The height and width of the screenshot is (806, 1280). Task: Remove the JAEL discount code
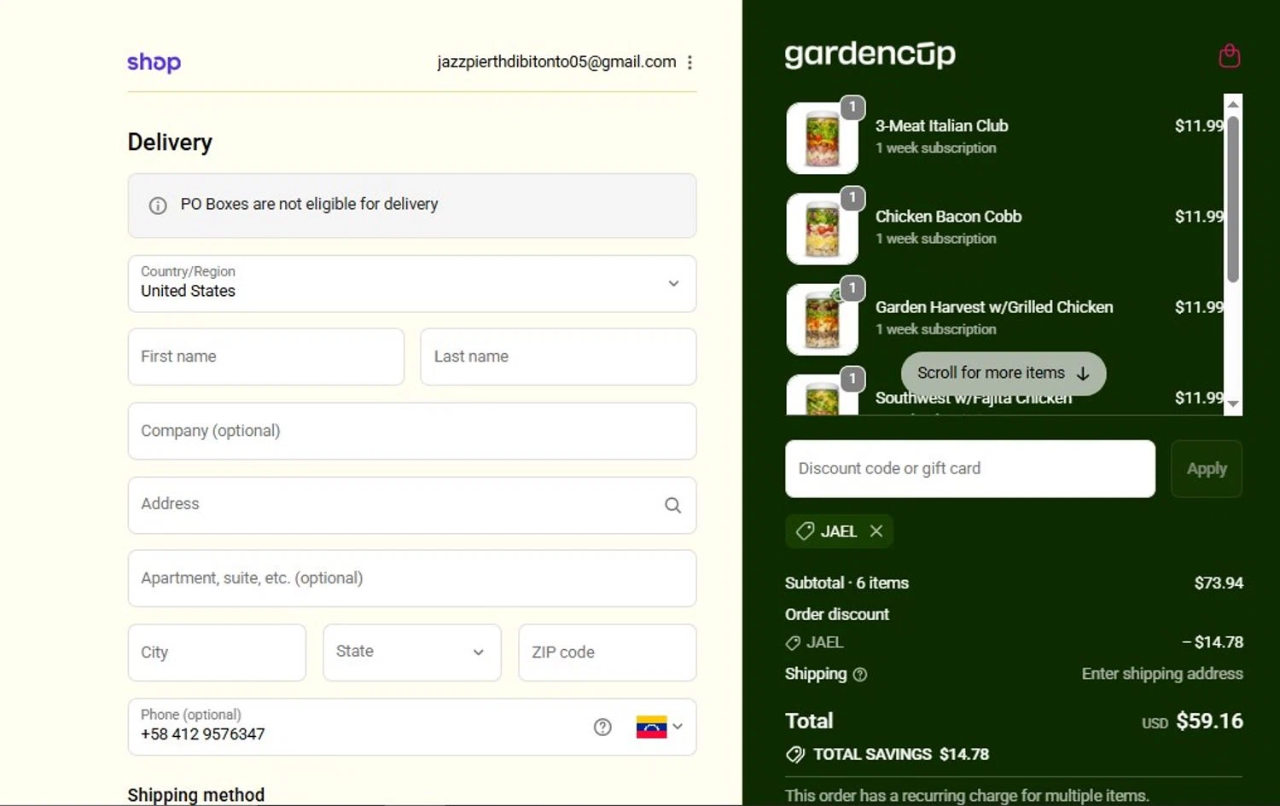coord(876,531)
